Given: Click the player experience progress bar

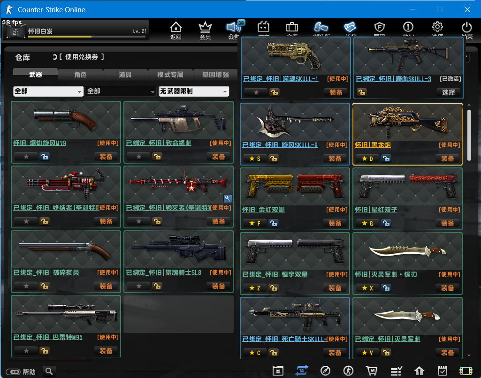Looking at the screenshot, I should click(87, 37).
